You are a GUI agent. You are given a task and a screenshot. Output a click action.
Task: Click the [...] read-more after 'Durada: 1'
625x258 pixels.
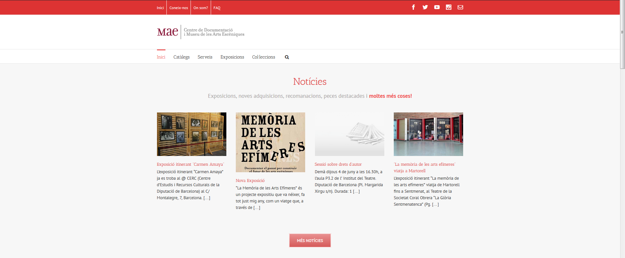pos(356,191)
